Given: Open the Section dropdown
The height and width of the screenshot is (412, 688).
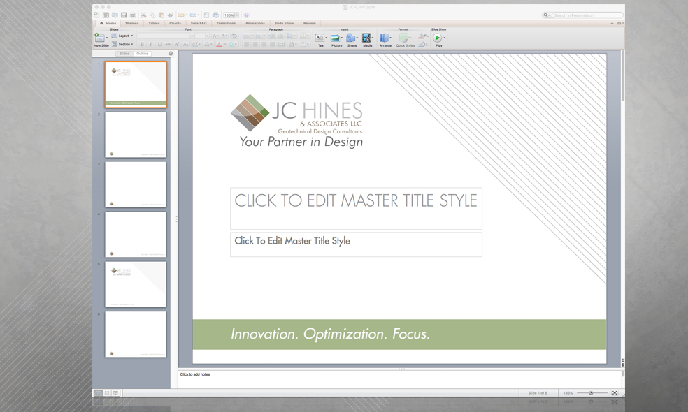Looking at the screenshot, I should (122, 44).
